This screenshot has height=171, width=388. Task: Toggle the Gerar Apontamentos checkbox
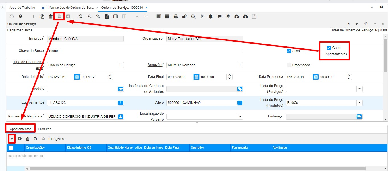pyautogui.click(x=329, y=48)
